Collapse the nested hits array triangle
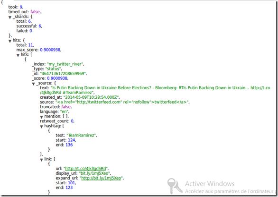This screenshot has height=197, width=278. [x=18, y=55]
